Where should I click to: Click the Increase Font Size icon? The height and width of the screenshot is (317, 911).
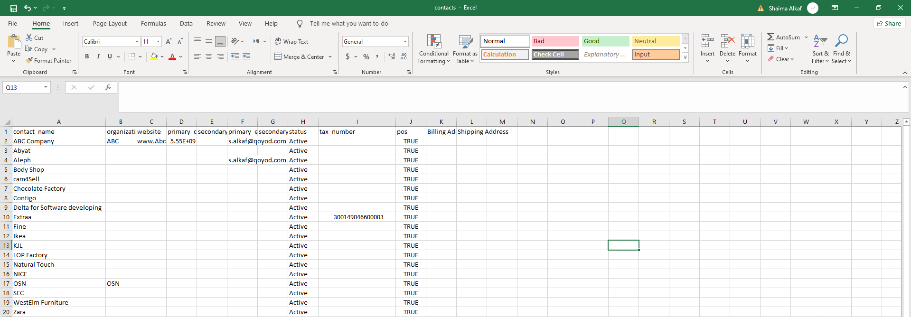pyautogui.click(x=169, y=42)
